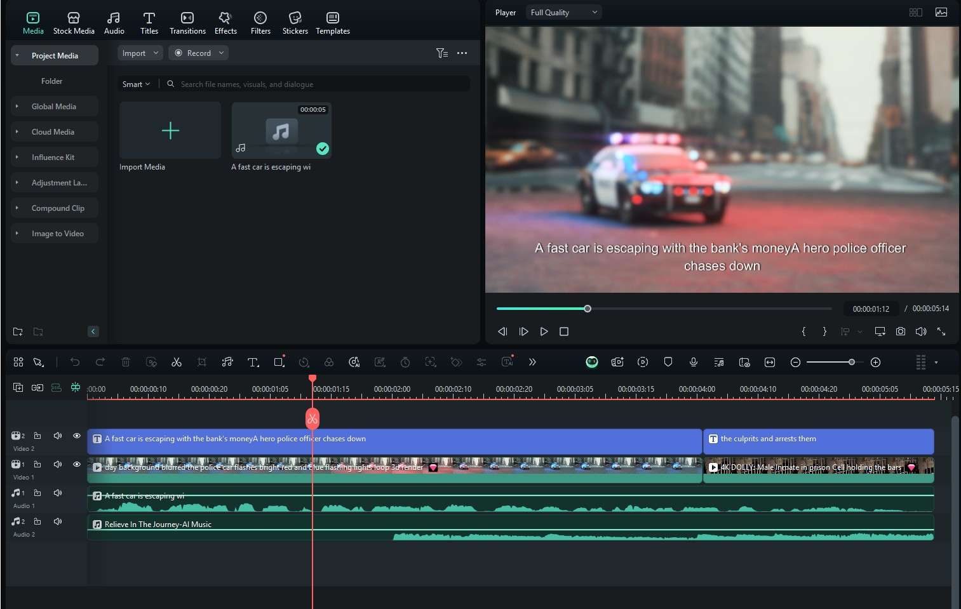Collapse the media sidebar with the arrow button
The height and width of the screenshot is (609, 961).
(93, 331)
